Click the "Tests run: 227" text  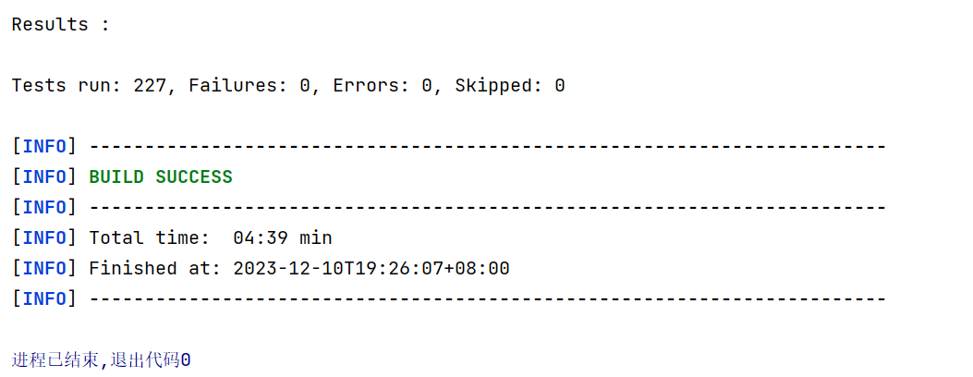point(89,86)
